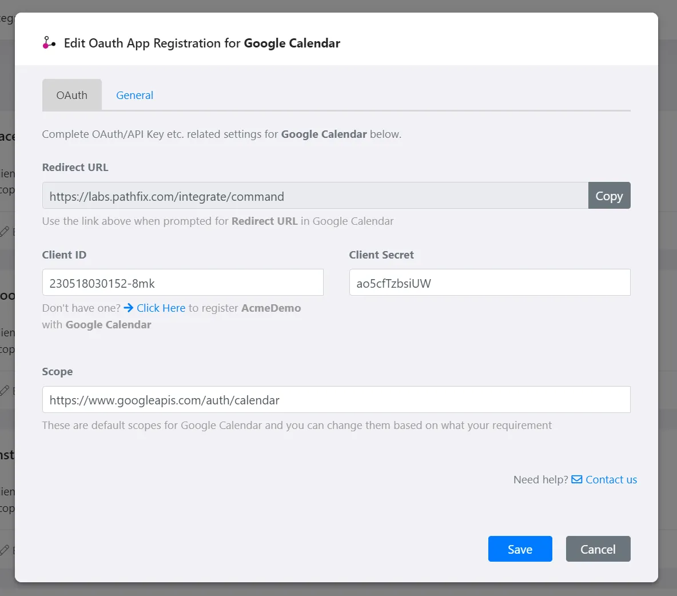Open the Contact us link
The width and height of the screenshot is (677, 596).
click(611, 479)
